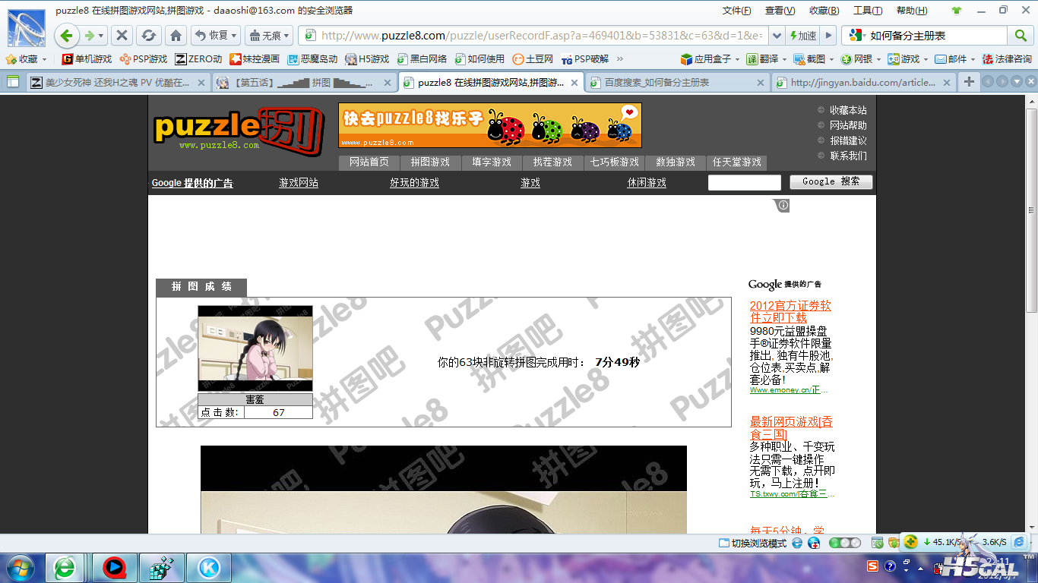Image resolution: width=1038 pixels, height=583 pixels.
Task: Click the green search magnifier button
Action: (1020, 36)
